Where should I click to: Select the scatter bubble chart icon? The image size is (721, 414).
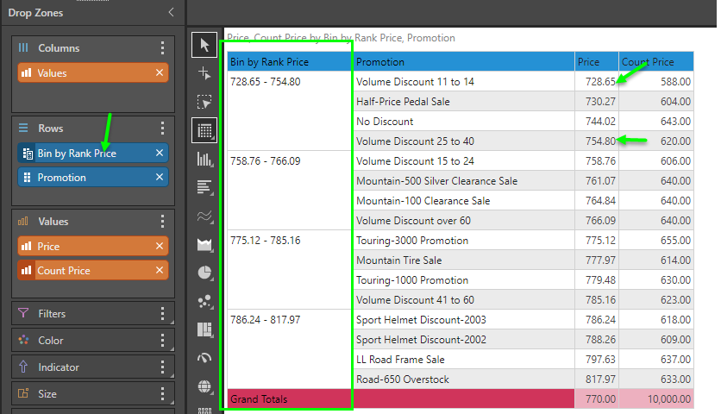coord(204,301)
